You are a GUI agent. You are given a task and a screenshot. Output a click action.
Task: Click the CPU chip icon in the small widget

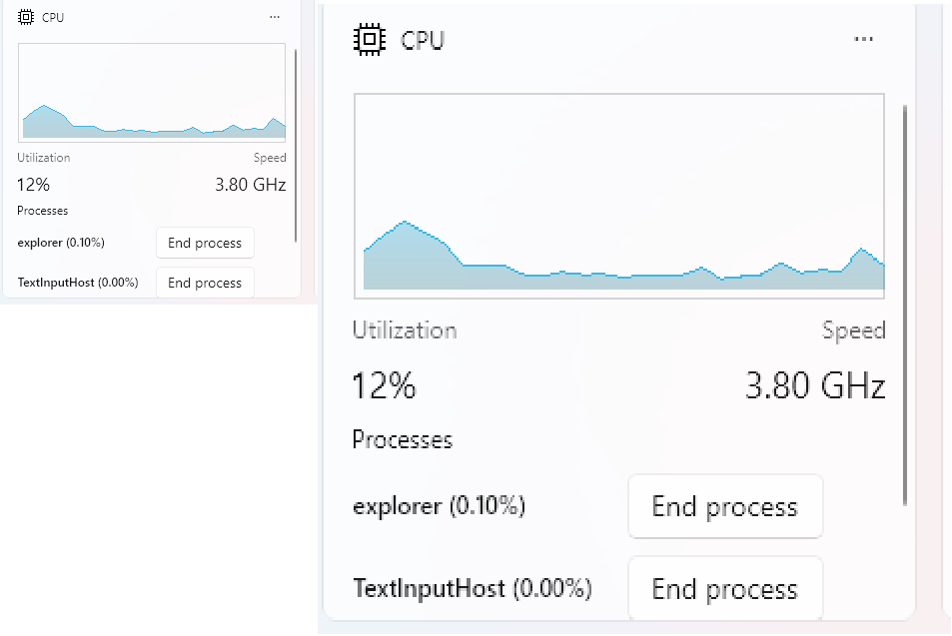pyautogui.click(x=25, y=16)
